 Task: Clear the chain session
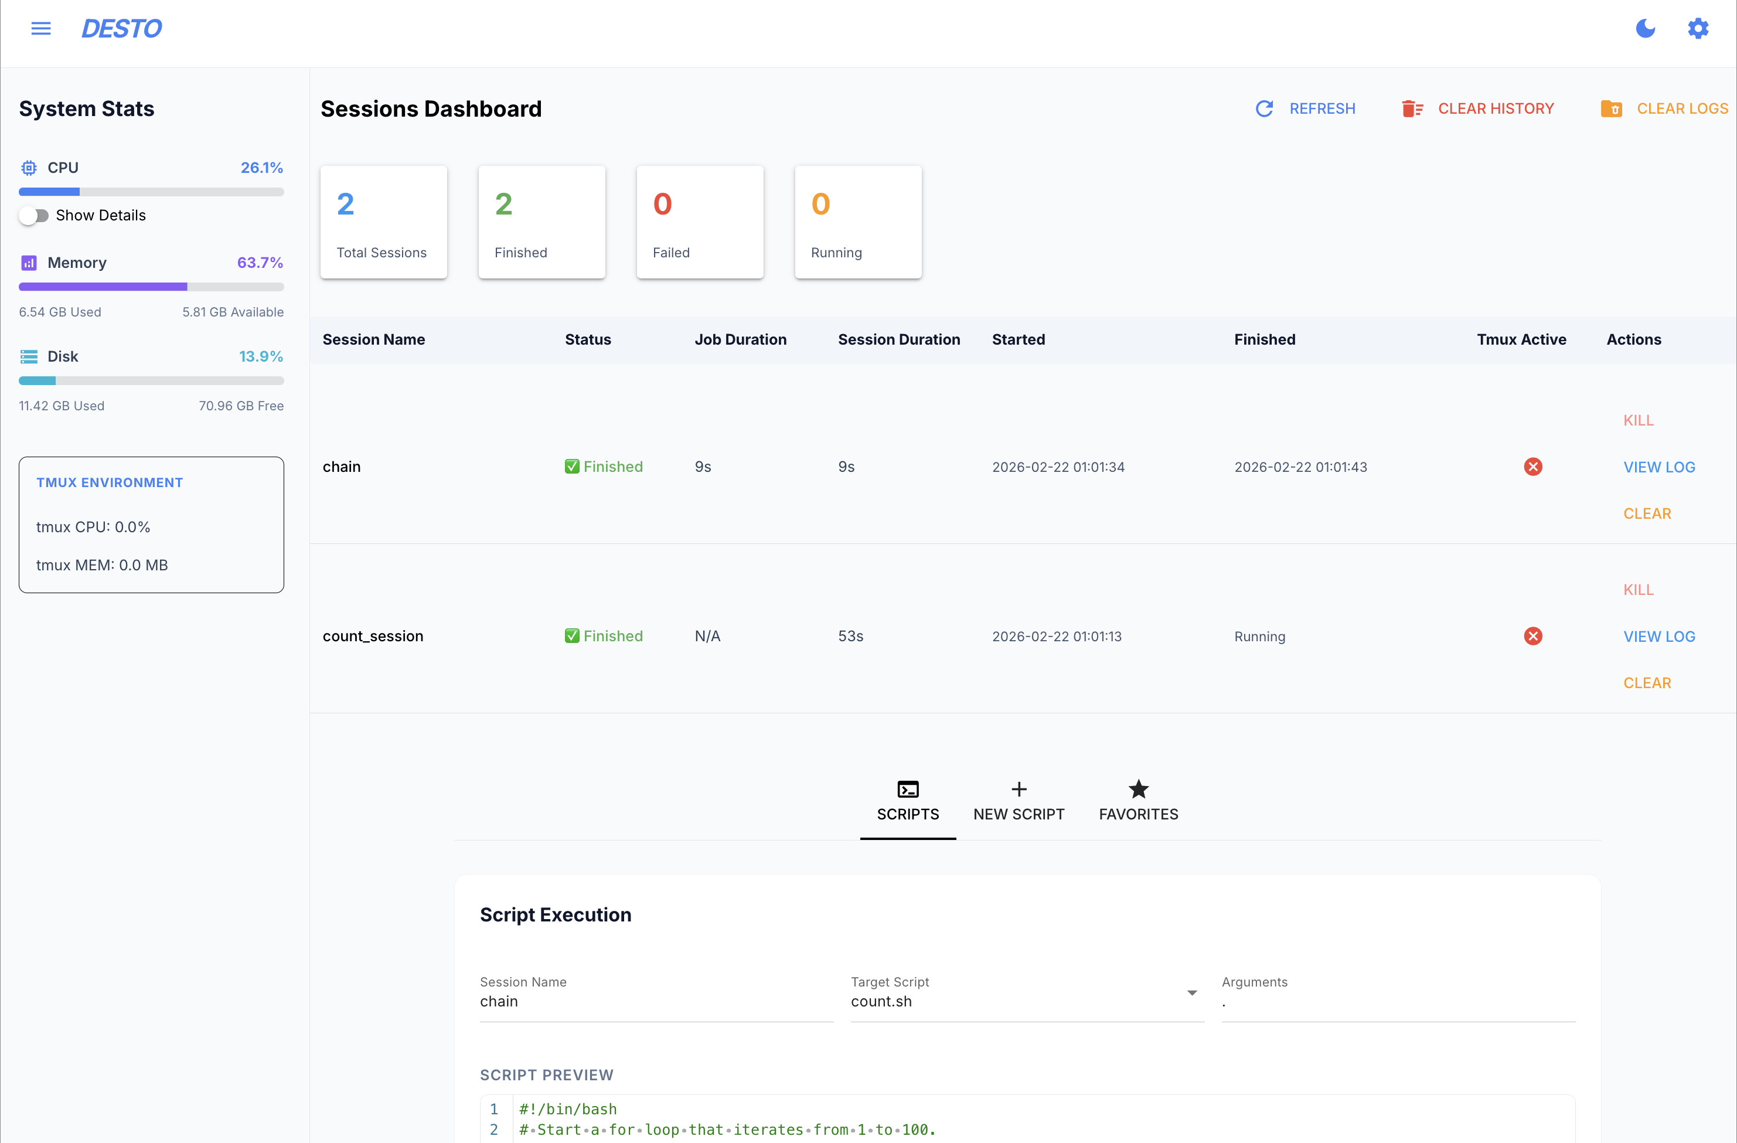[x=1647, y=514]
